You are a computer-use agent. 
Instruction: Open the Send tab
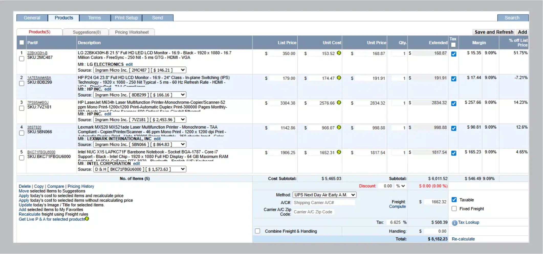[158, 18]
